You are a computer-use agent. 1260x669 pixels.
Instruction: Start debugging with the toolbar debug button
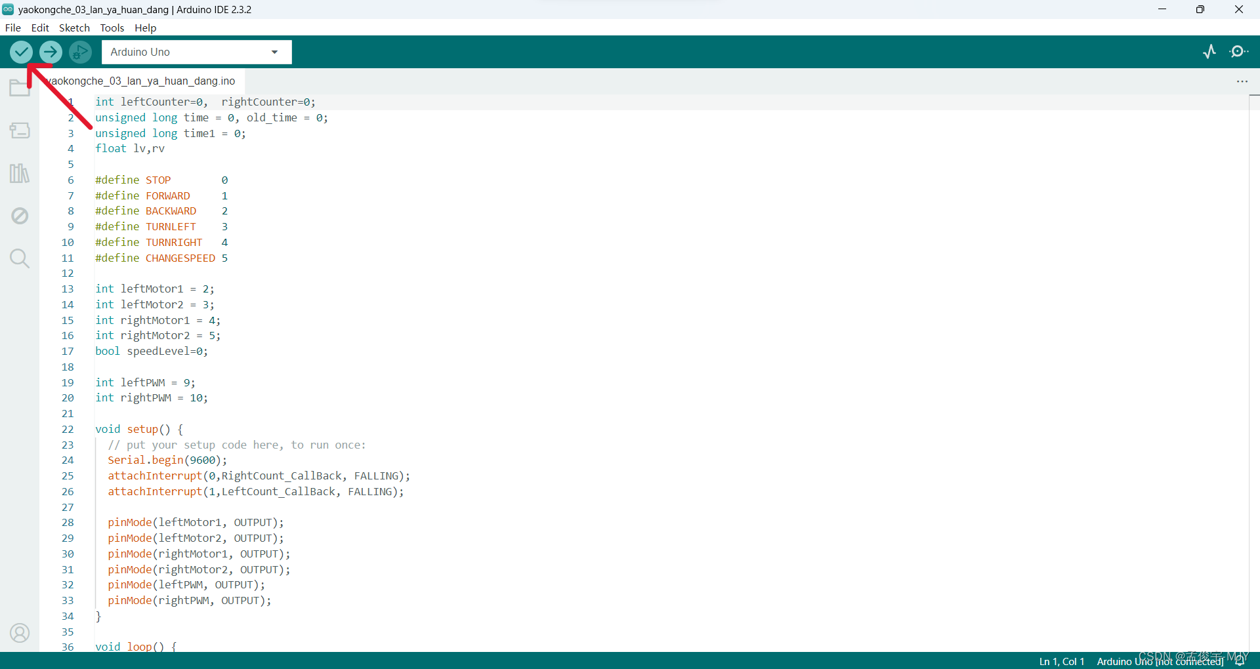pos(80,52)
